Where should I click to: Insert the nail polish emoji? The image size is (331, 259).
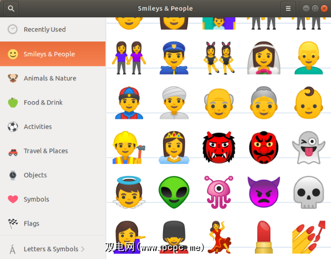coord(309,237)
